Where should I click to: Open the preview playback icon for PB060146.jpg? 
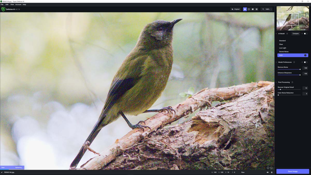267,172
